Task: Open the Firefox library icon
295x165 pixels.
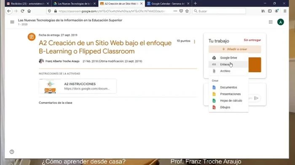Action: (x=263, y=11)
